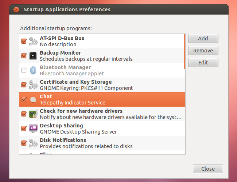Click the Close button at the bottom
The image size is (237, 182).
[208, 169]
